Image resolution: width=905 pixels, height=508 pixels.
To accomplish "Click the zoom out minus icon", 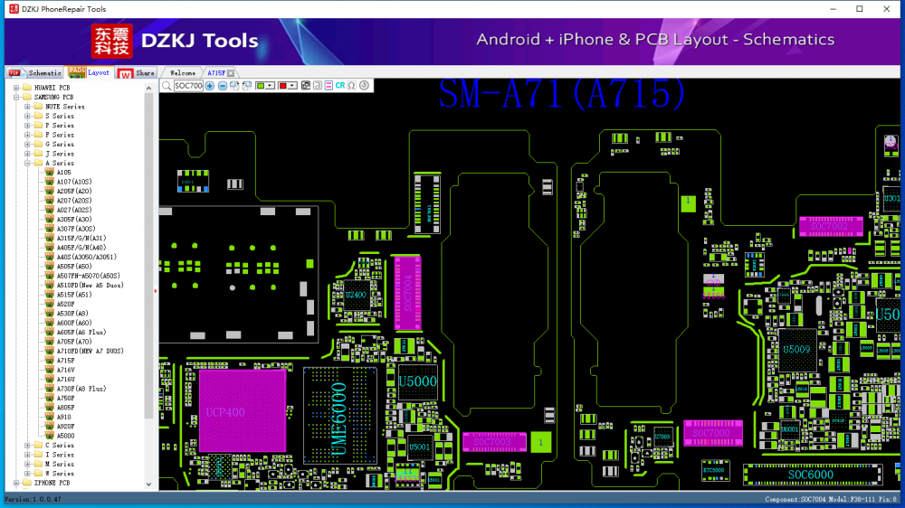I will (x=223, y=86).
